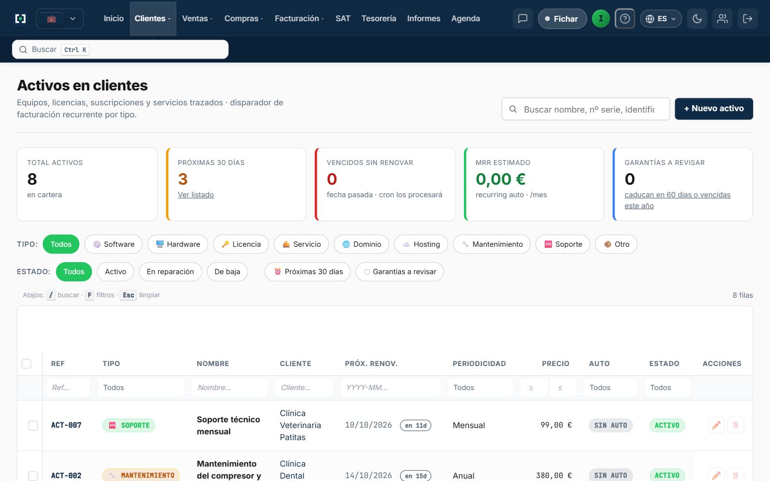Open the Auto column filter dropdown
The width and height of the screenshot is (770, 481).
coord(611,388)
